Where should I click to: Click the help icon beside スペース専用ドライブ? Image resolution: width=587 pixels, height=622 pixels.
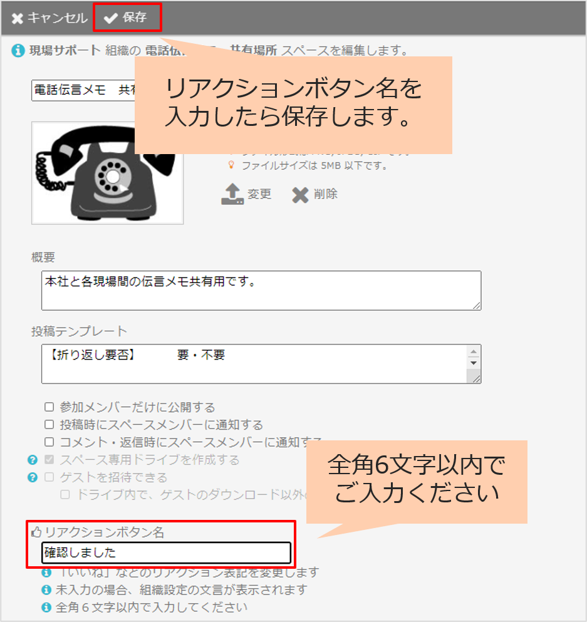33,460
